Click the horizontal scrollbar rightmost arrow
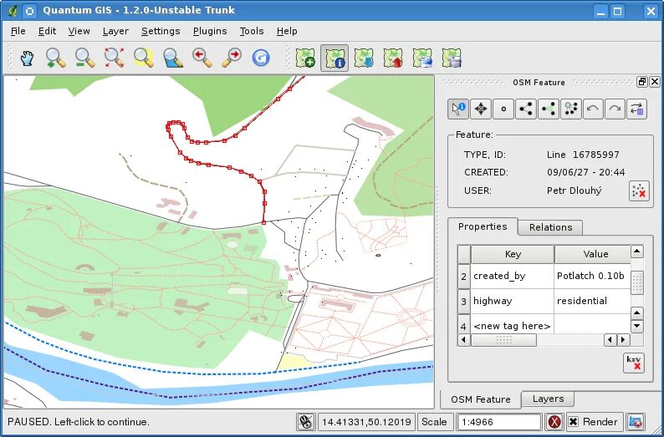664x437 pixels. click(623, 340)
